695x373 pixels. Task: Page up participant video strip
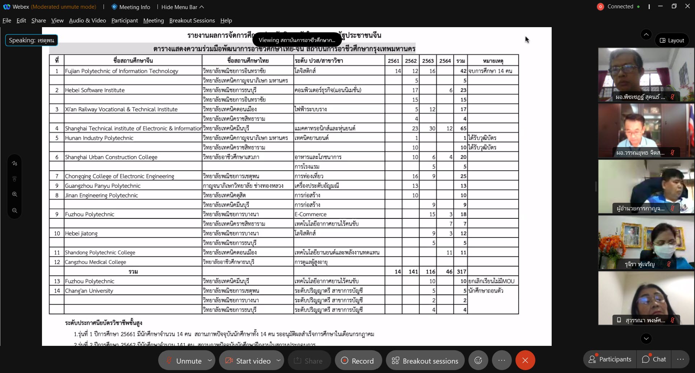tap(646, 34)
